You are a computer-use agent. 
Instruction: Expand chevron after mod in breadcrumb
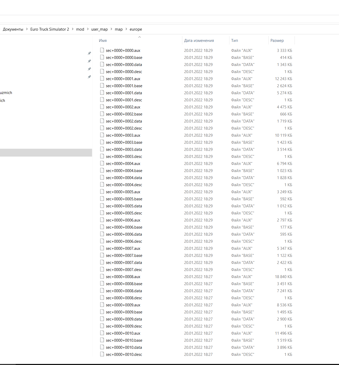[88, 29]
